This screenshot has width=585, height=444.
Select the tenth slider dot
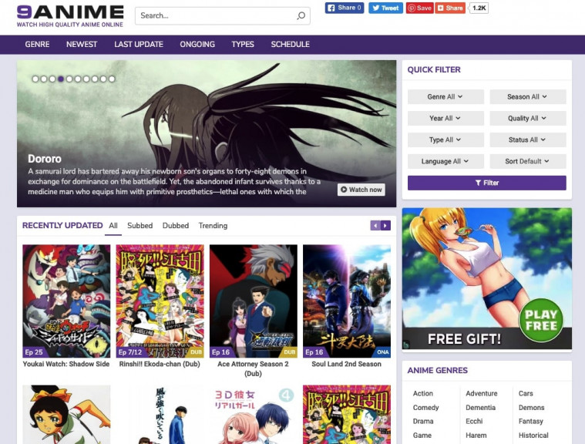(x=112, y=79)
